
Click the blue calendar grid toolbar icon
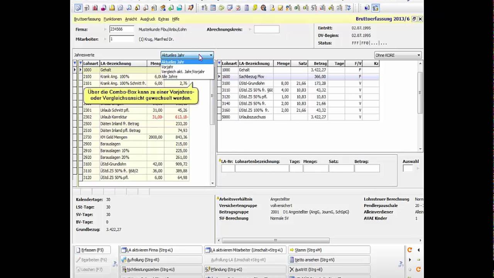(x=213, y=8)
